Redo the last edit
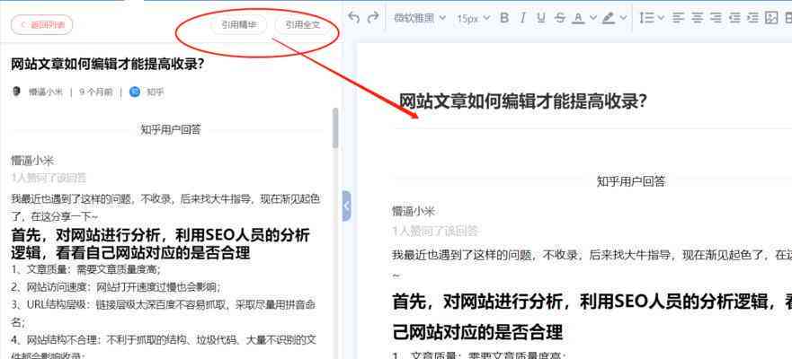The image size is (792, 359). pyautogui.click(x=373, y=18)
